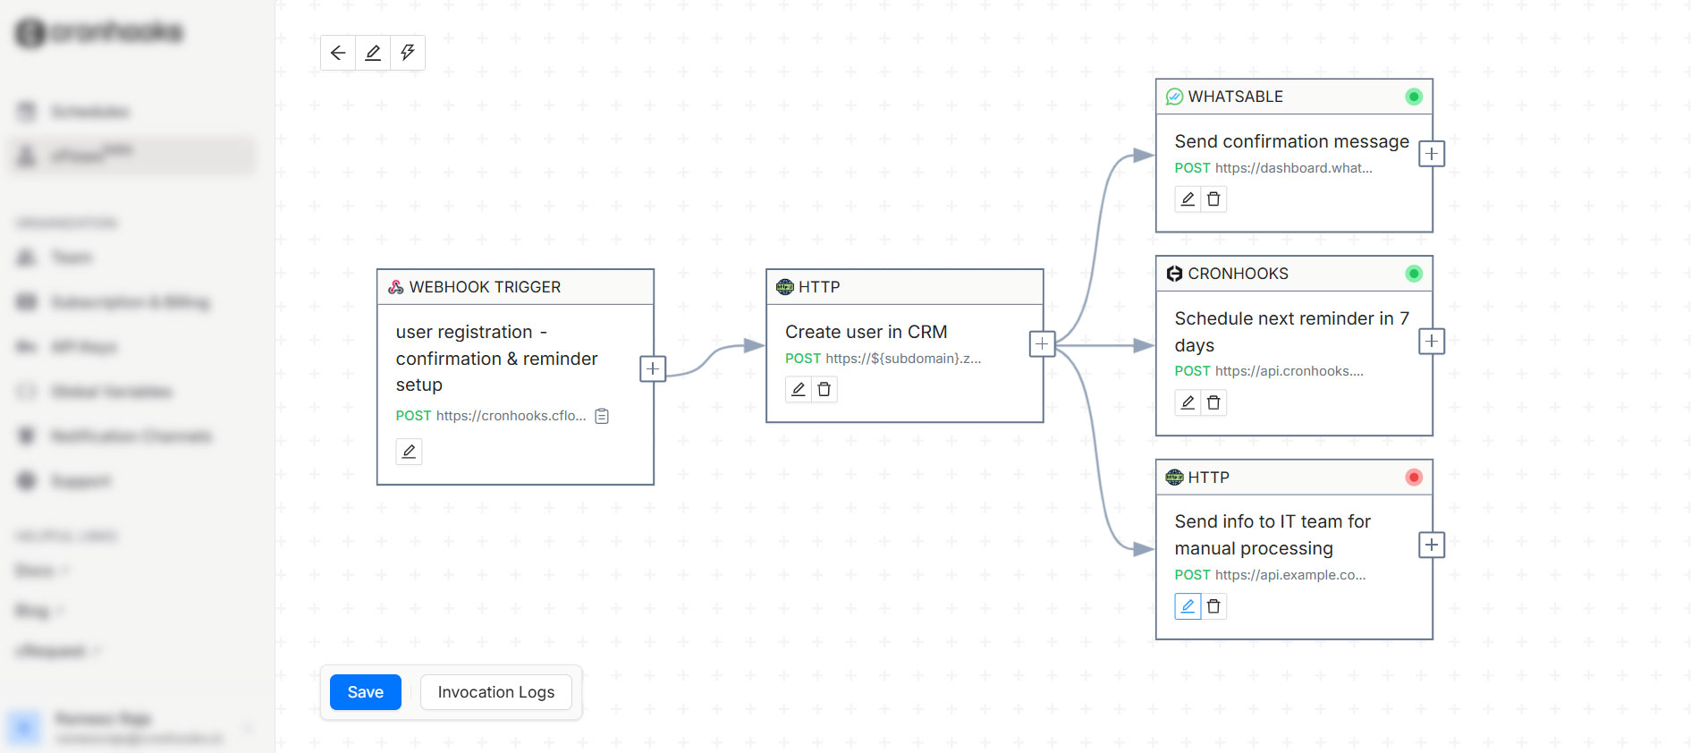
Task: Click HTTP globe icon on IT team node
Action: [1174, 478]
